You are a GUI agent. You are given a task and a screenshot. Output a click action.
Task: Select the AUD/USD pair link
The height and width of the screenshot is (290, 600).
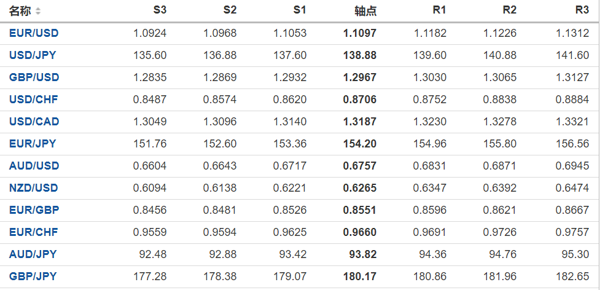[x=34, y=166]
